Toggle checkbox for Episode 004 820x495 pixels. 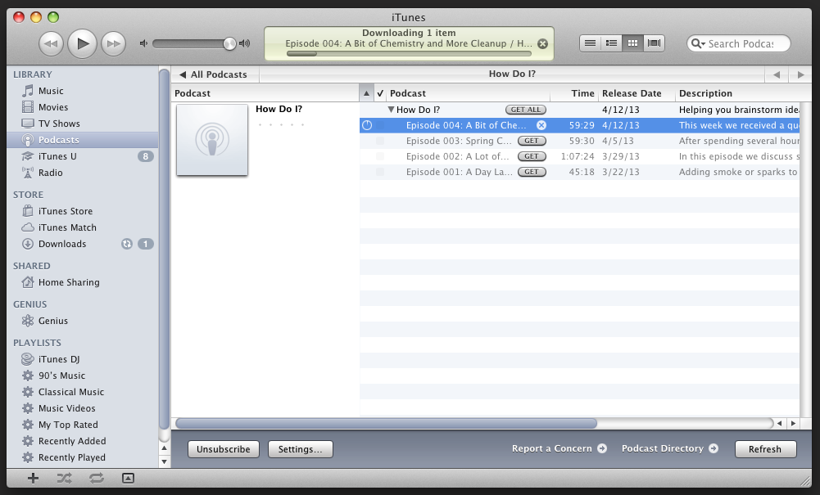tap(380, 125)
